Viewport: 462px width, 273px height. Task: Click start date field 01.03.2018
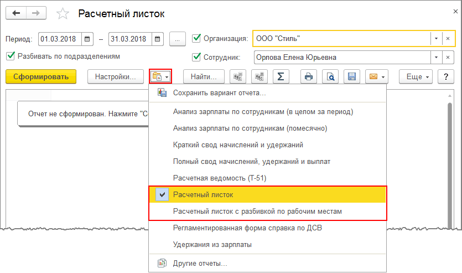point(60,39)
